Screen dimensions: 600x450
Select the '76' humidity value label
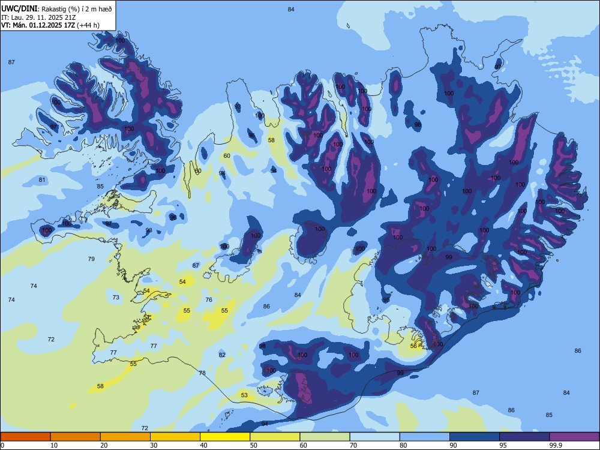point(209,299)
